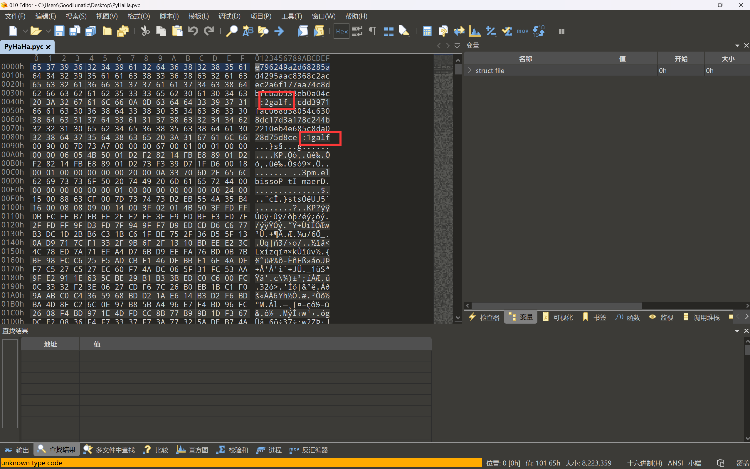Click the Open file folder icon
The image size is (750, 469).
36,31
